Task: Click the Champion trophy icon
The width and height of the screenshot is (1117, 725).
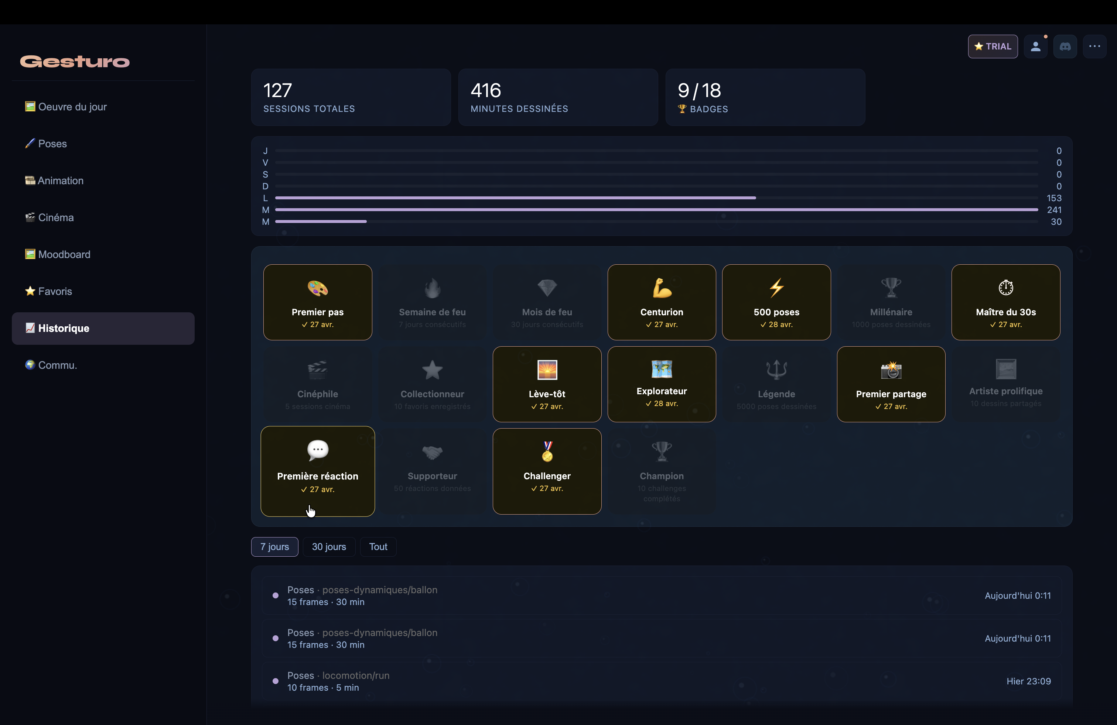Action: coord(662,452)
